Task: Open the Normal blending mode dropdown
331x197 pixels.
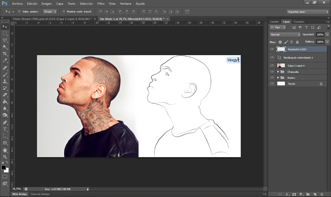Action: 285,34
